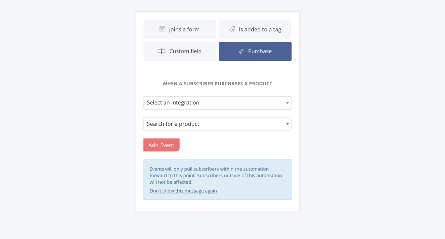Image resolution: width=445 pixels, height=239 pixels.
Task: Choose the Is added to a tag option
Action: point(255,29)
